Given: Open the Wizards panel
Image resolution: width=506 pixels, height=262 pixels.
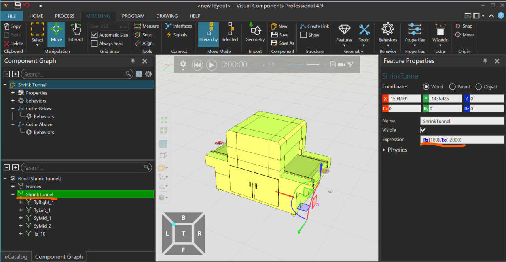Looking at the screenshot, I should (x=440, y=34).
